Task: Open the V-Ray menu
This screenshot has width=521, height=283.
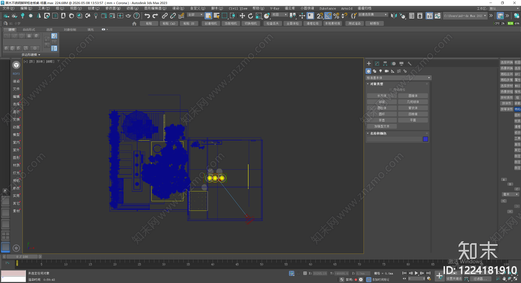Action: [x=275, y=8]
